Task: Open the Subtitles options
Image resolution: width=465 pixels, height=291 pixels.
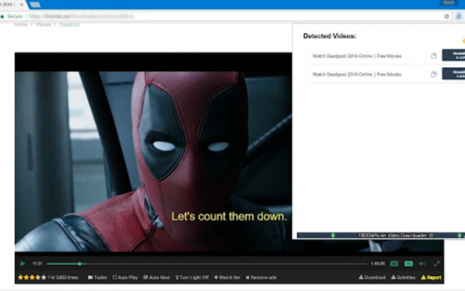Action: 404,277
